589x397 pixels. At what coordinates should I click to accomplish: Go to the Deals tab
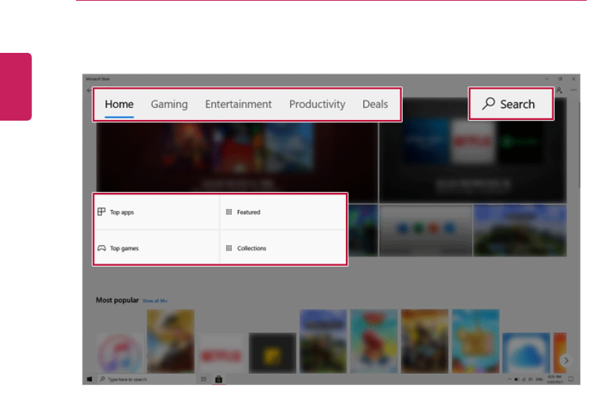coord(375,104)
